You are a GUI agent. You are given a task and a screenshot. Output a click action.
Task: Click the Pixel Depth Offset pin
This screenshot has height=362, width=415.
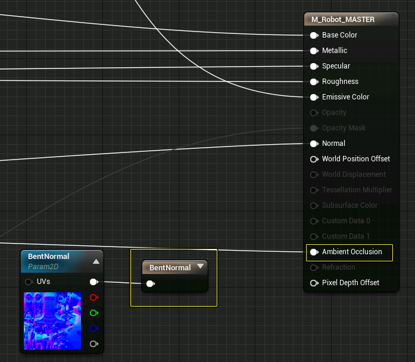314,283
